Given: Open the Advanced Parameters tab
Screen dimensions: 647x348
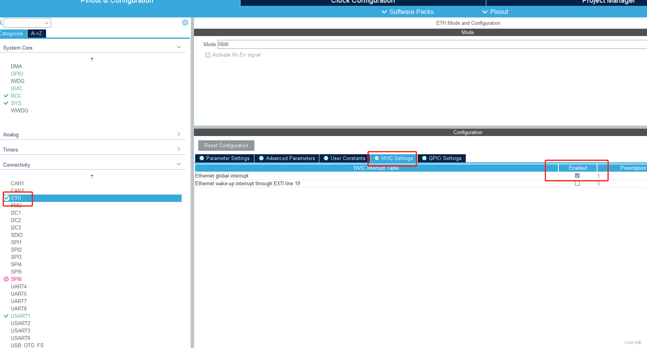Looking at the screenshot, I should [x=287, y=158].
